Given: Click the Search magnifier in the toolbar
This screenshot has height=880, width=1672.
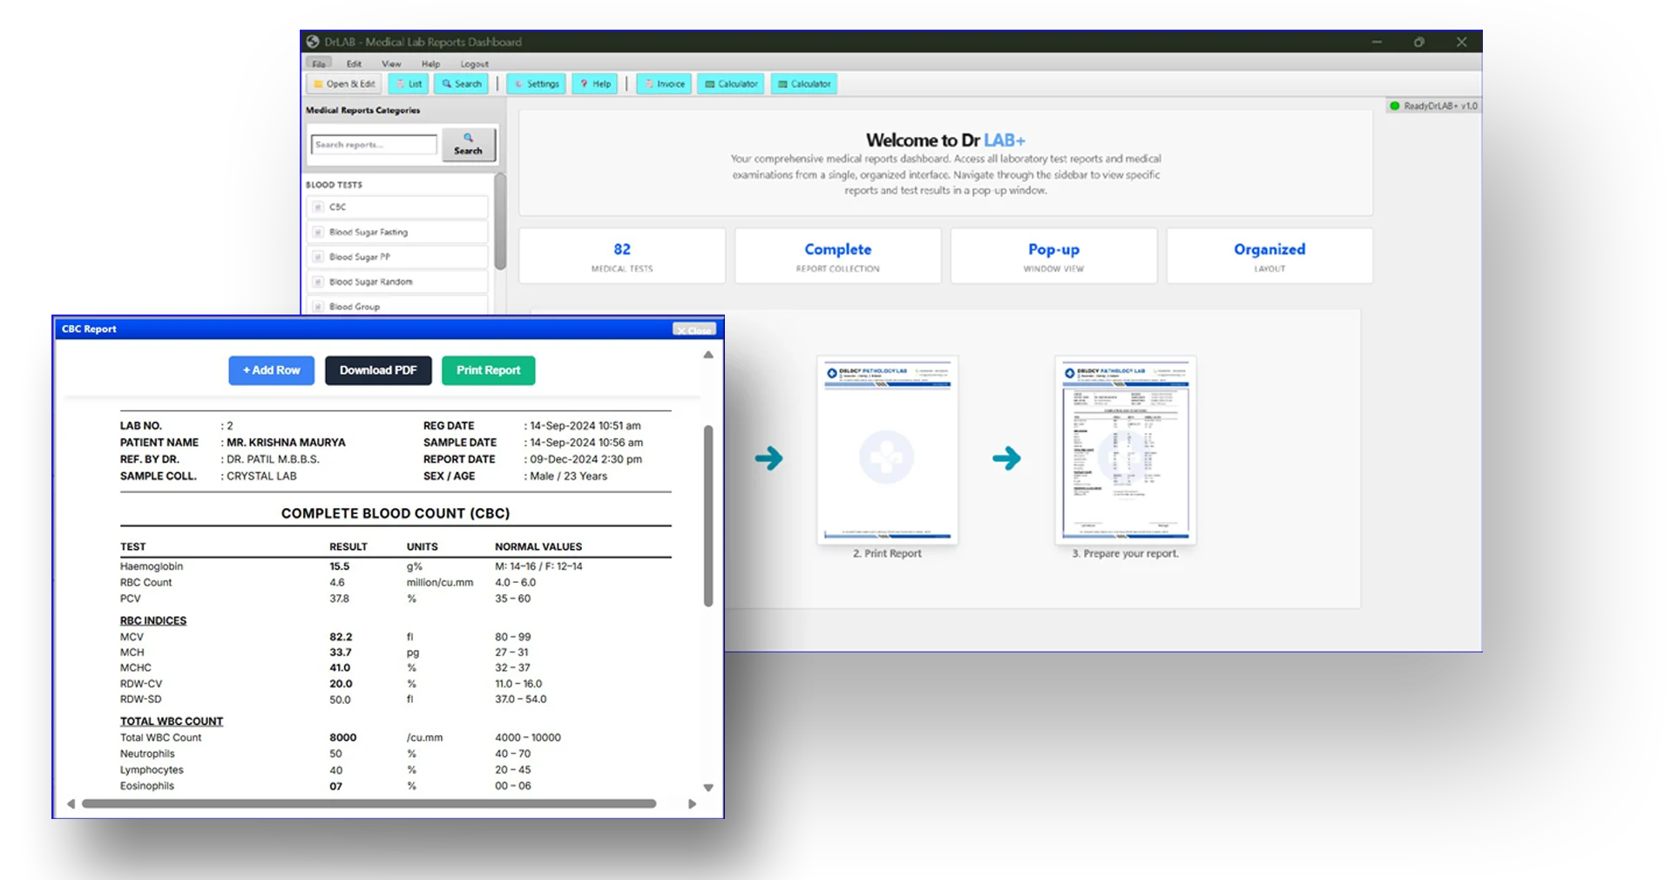Looking at the screenshot, I should coord(461,85).
